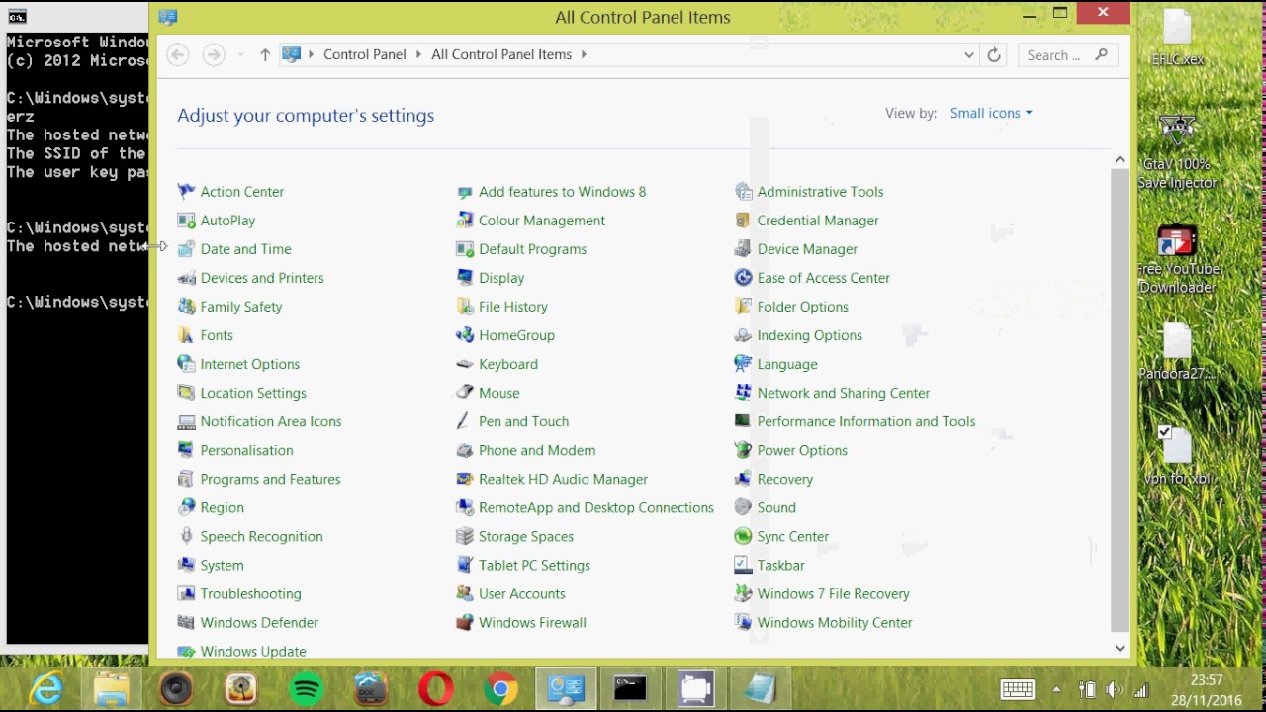Image resolution: width=1266 pixels, height=712 pixels.
Task: Click the Administrative Tools icon
Action: [743, 192]
